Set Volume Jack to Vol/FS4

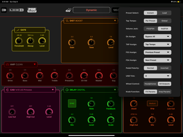(164, 29)
